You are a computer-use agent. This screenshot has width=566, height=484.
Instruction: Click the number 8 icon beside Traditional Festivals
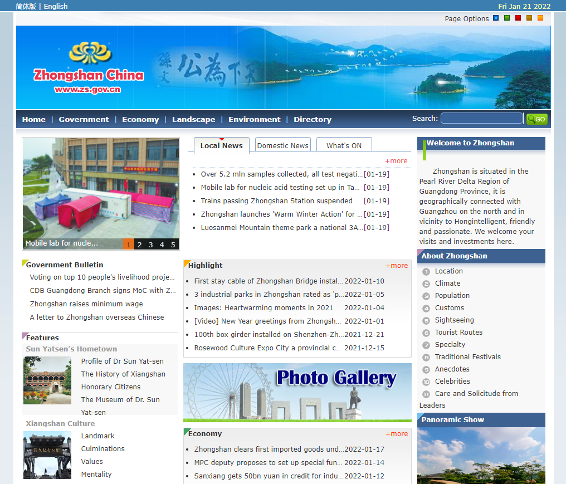(426, 358)
